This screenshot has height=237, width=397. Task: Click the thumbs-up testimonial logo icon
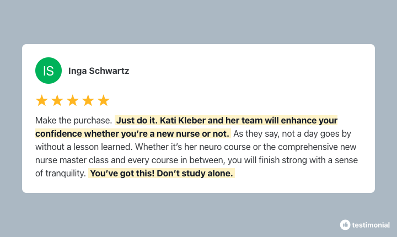pyautogui.click(x=345, y=224)
